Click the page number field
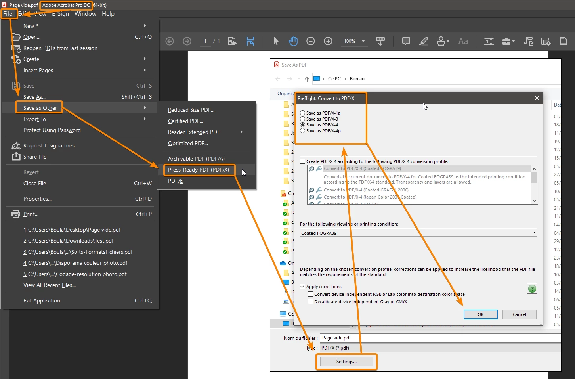 coord(205,41)
